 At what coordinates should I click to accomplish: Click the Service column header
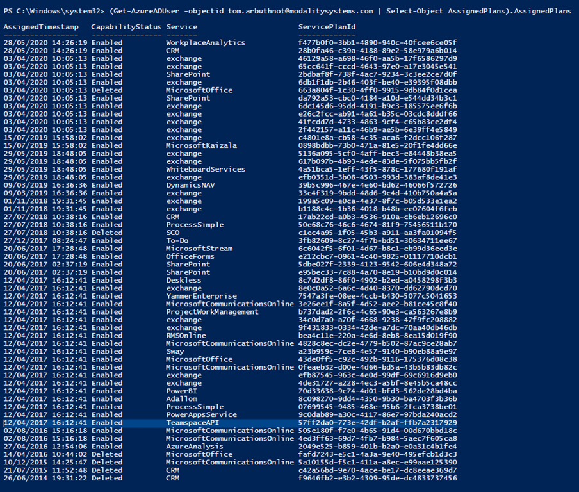click(x=182, y=27)
